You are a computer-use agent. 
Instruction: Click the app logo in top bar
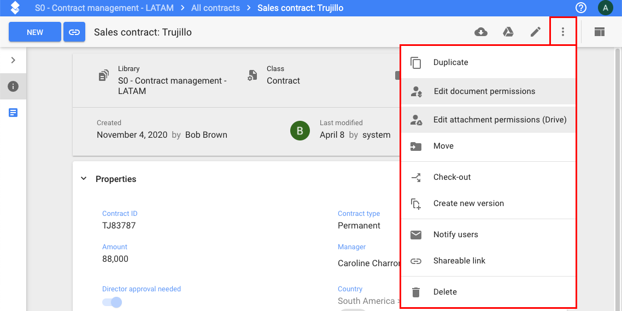tap(15, 8)
